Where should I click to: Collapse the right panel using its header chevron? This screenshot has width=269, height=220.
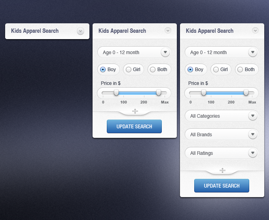coord(255,30)
